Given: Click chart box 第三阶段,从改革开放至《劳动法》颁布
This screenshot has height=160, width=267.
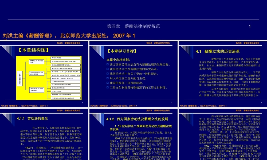Looking at the screenshot, I should click(x=66, y=75).
